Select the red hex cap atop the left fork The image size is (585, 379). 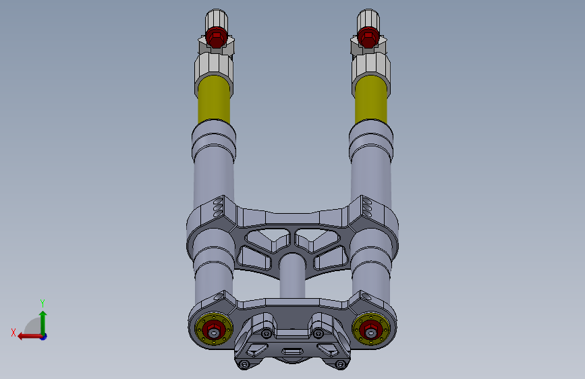[216, 37]
